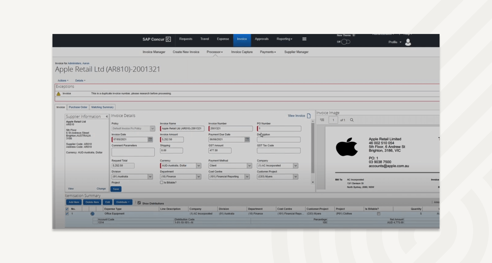Click the Edit button in Itemisation Summary

(x=108, y=202)
